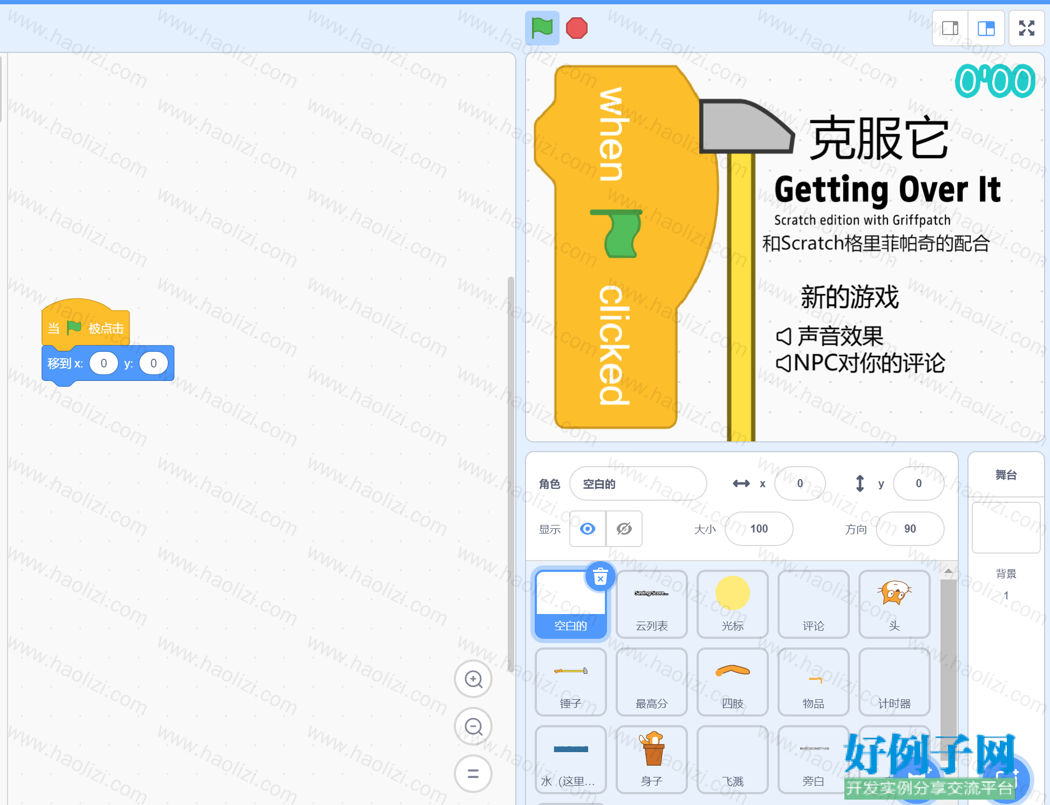Toggle 声音效果 option on stage
This screenshot has width=1050, height=805.
click(x=830, y=336)
